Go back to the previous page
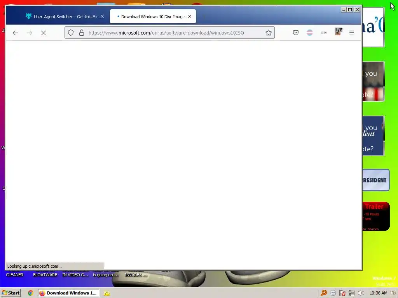398x298 pixels. [16, 33]
